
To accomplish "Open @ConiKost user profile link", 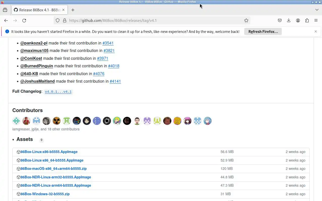I will (31, 59).
